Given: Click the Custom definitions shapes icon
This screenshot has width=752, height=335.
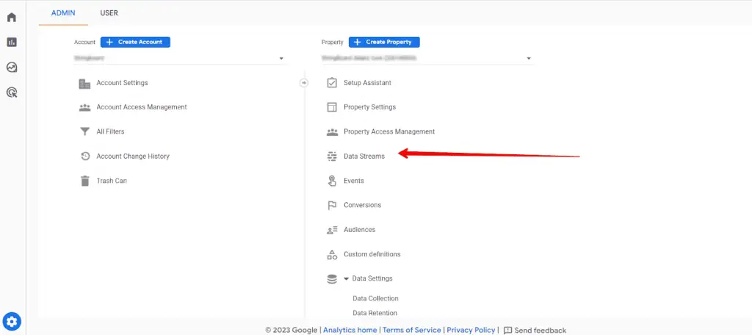Looking at the screenshot, I should pyautogui.click(x=332, y=254).
